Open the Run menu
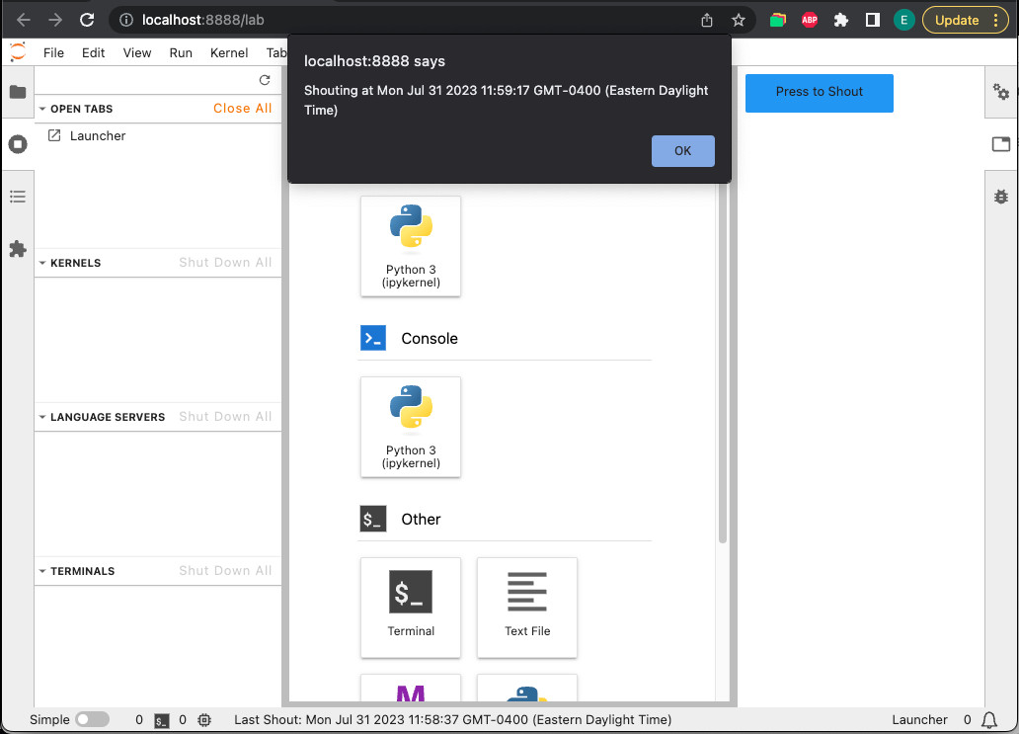Viewport: 1019px width, 734px height. click(181, 52)
